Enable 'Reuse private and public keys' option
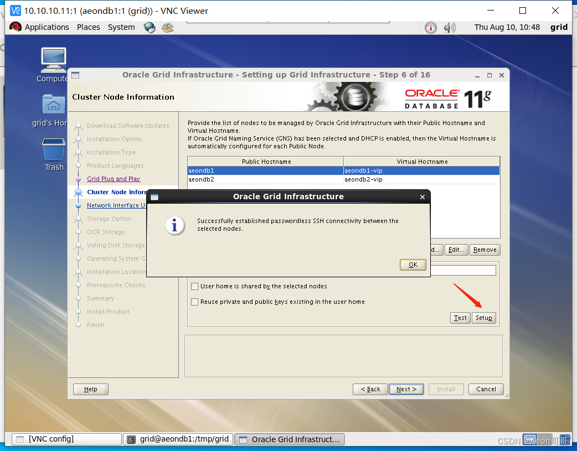Screen dimensions: 577x451 [x=195, y=302]
